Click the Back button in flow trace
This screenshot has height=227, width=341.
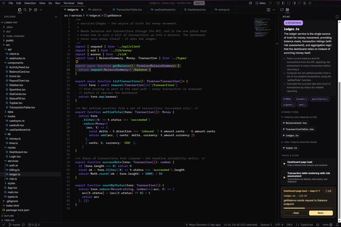(x=295, y=213)
